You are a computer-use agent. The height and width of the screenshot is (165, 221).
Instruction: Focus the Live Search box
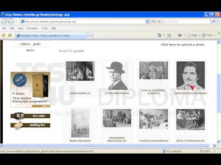pos(187,22)
